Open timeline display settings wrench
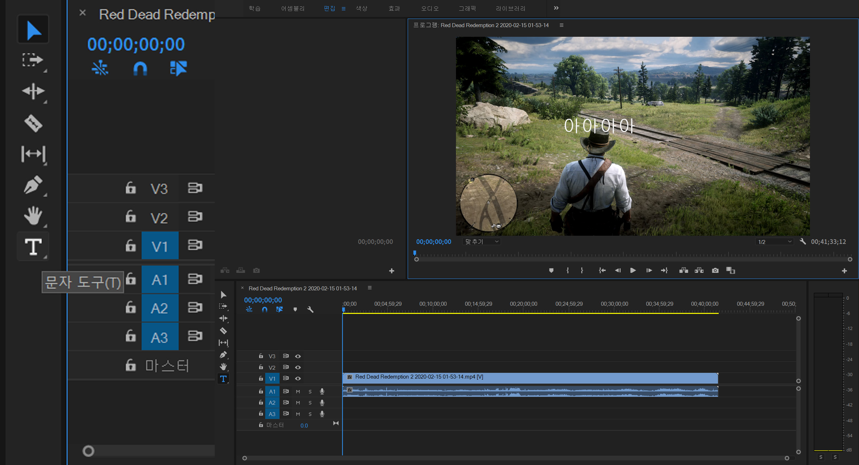The image size is (859, 465). pos(310,309)
